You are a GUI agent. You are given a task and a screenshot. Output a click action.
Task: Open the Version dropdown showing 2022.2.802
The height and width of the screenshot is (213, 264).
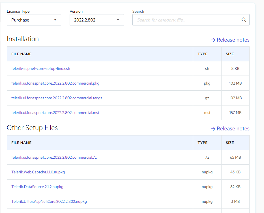click(97, 20)
